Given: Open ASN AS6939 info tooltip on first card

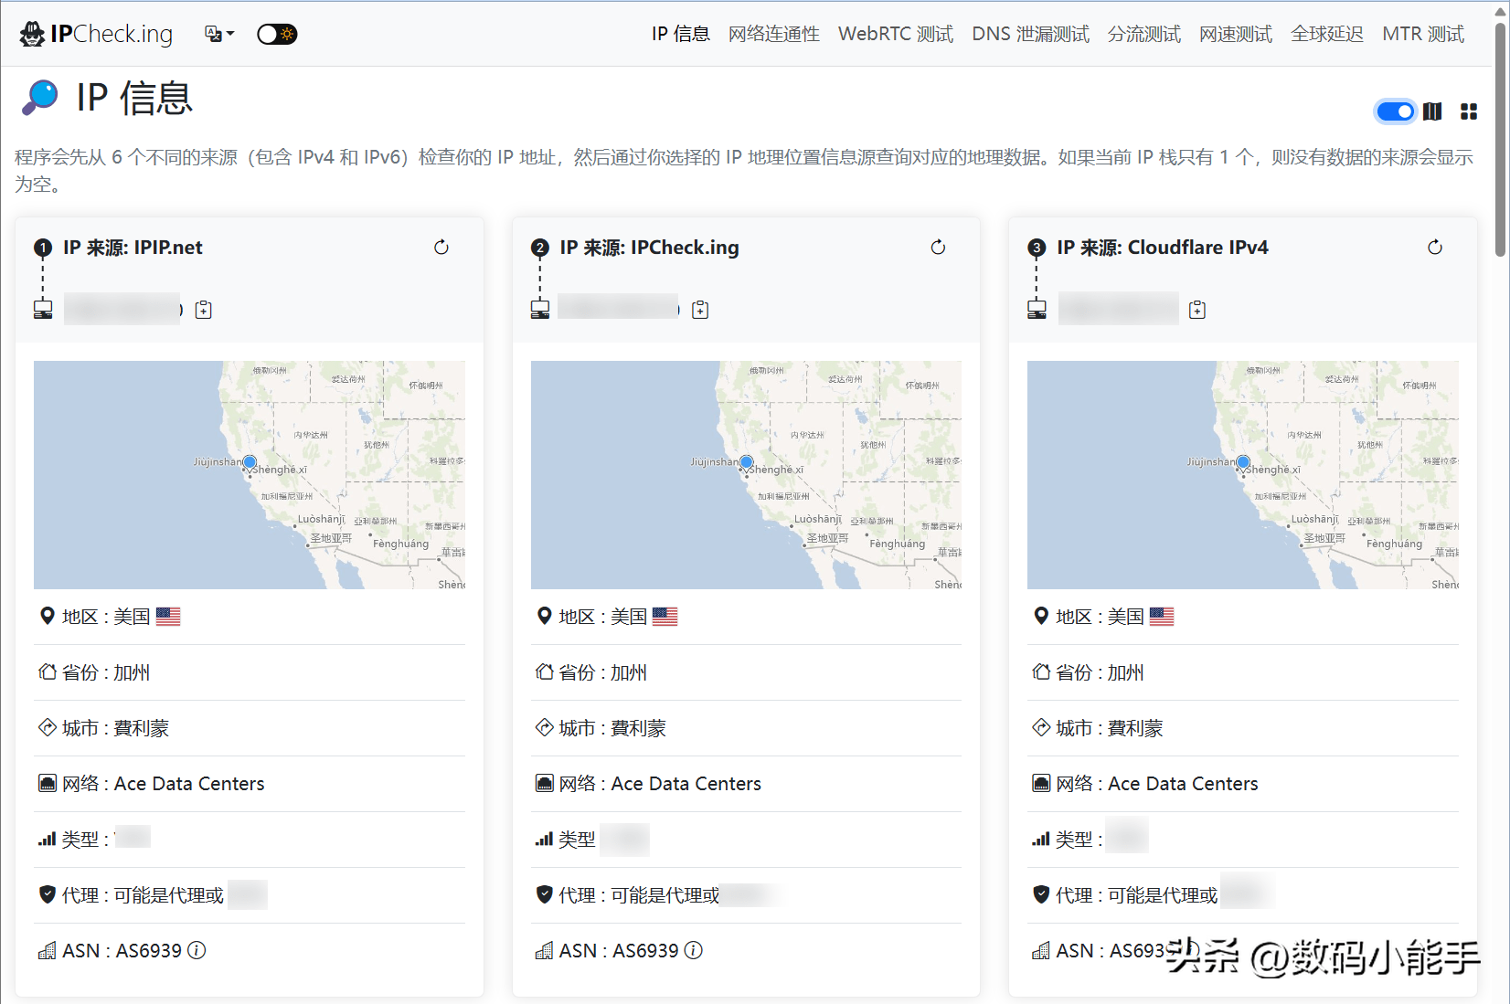Looking at the screenshot, I should tap(197, 950).
